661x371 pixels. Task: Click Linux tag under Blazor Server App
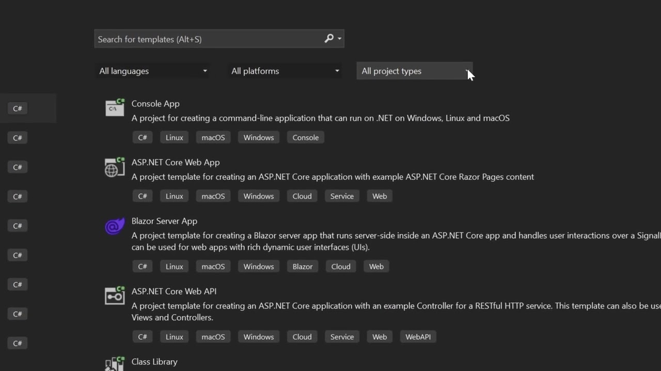[175, 266]
